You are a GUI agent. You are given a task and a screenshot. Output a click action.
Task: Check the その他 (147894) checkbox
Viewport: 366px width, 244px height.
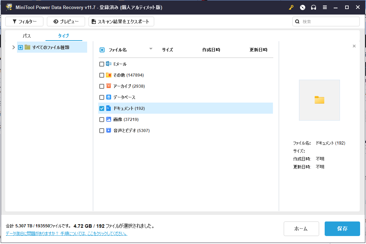click(101, 75)
